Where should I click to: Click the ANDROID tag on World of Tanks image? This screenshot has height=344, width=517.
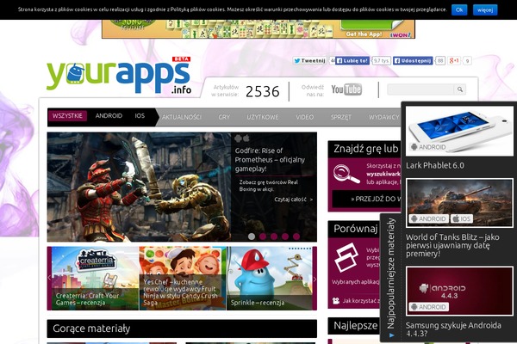click(428, 218)
